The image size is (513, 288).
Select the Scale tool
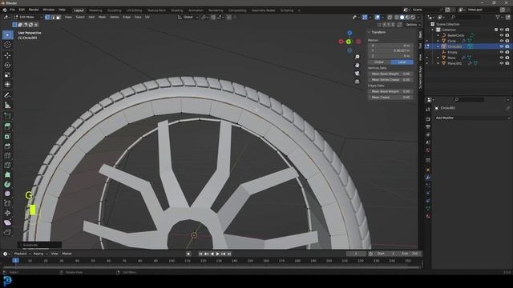pyautogui.click(x=7, y=74)
